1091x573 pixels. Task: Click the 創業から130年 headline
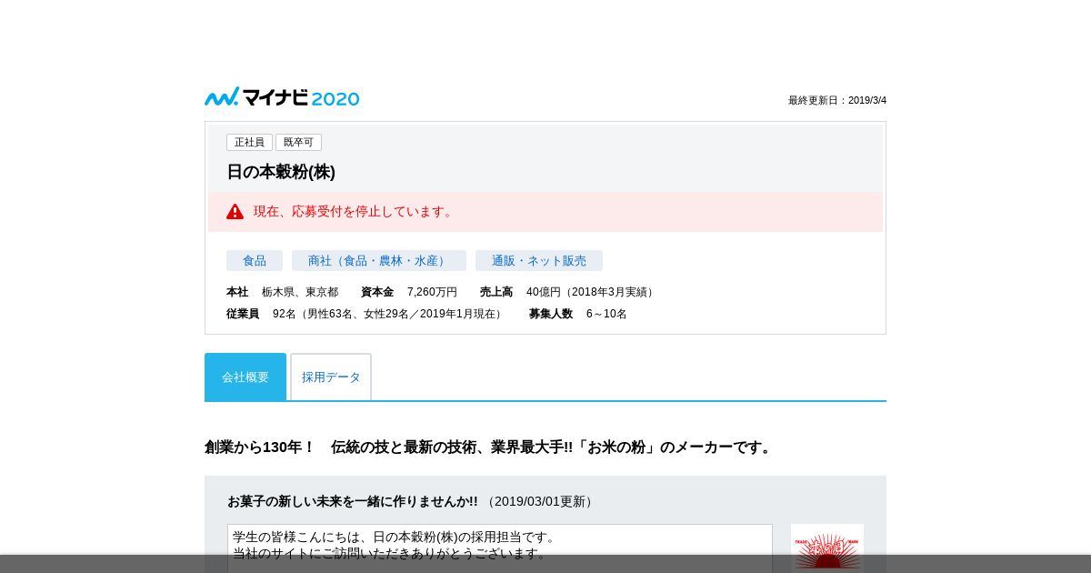coord(490,447)
